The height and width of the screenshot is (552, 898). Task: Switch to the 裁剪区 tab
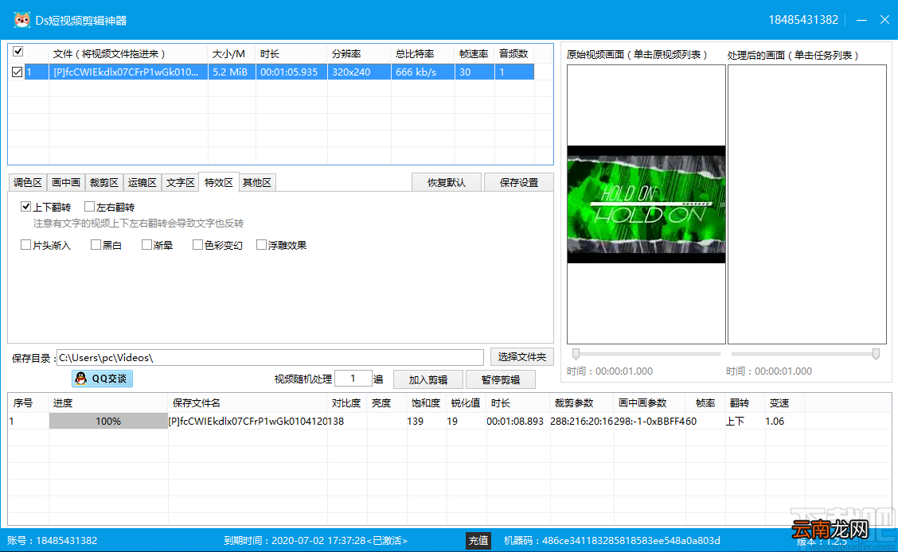point(103,182)
